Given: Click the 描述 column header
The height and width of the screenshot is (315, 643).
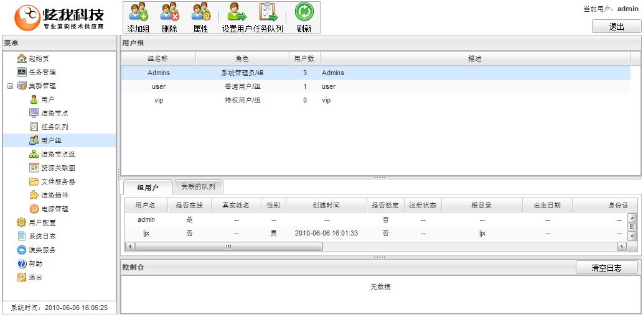Looking at the screenshot, I should pyautogui.click(x=475, y=58).
